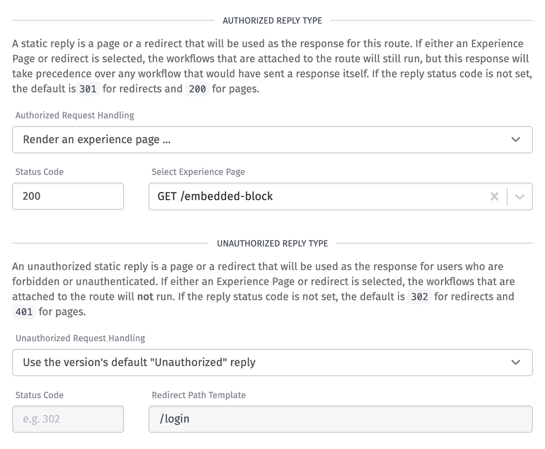The height and width of the screenshot is (449, 545).
Task: Open the Unauthorized Request Handling dropdown
Action: [x=272, y=362]
